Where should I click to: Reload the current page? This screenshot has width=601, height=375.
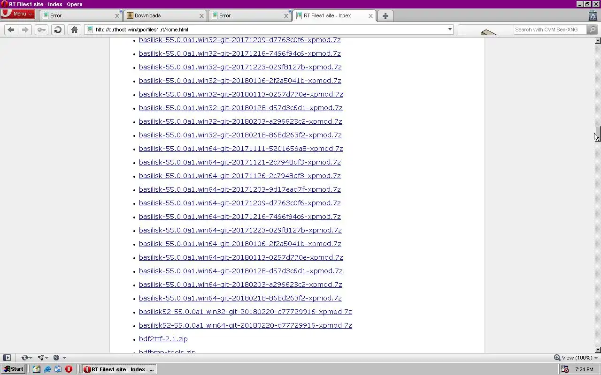[58, 30]
